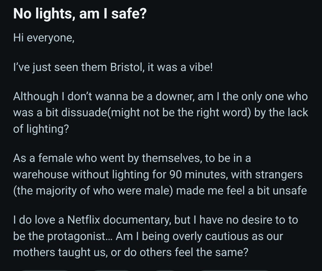322x271 pixels.
Task: Click the words 'made me feel a bit unsafe'
Action: pyautogui.click(x=241, y=191)
